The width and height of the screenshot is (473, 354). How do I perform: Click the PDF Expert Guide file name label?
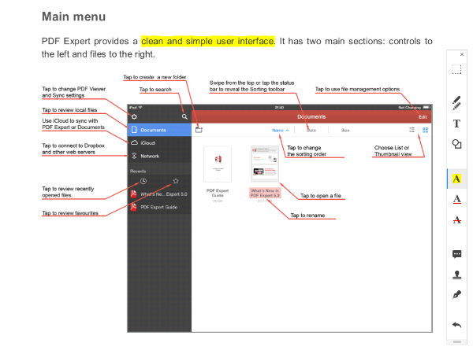pyautogui.click(x=218, y=193)
